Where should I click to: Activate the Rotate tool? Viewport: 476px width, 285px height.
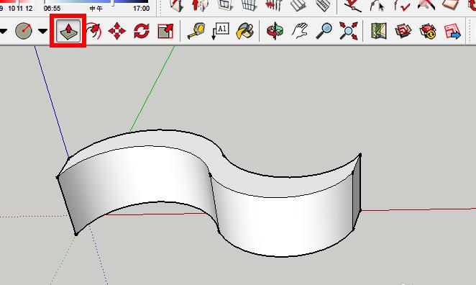pos(141,31)
